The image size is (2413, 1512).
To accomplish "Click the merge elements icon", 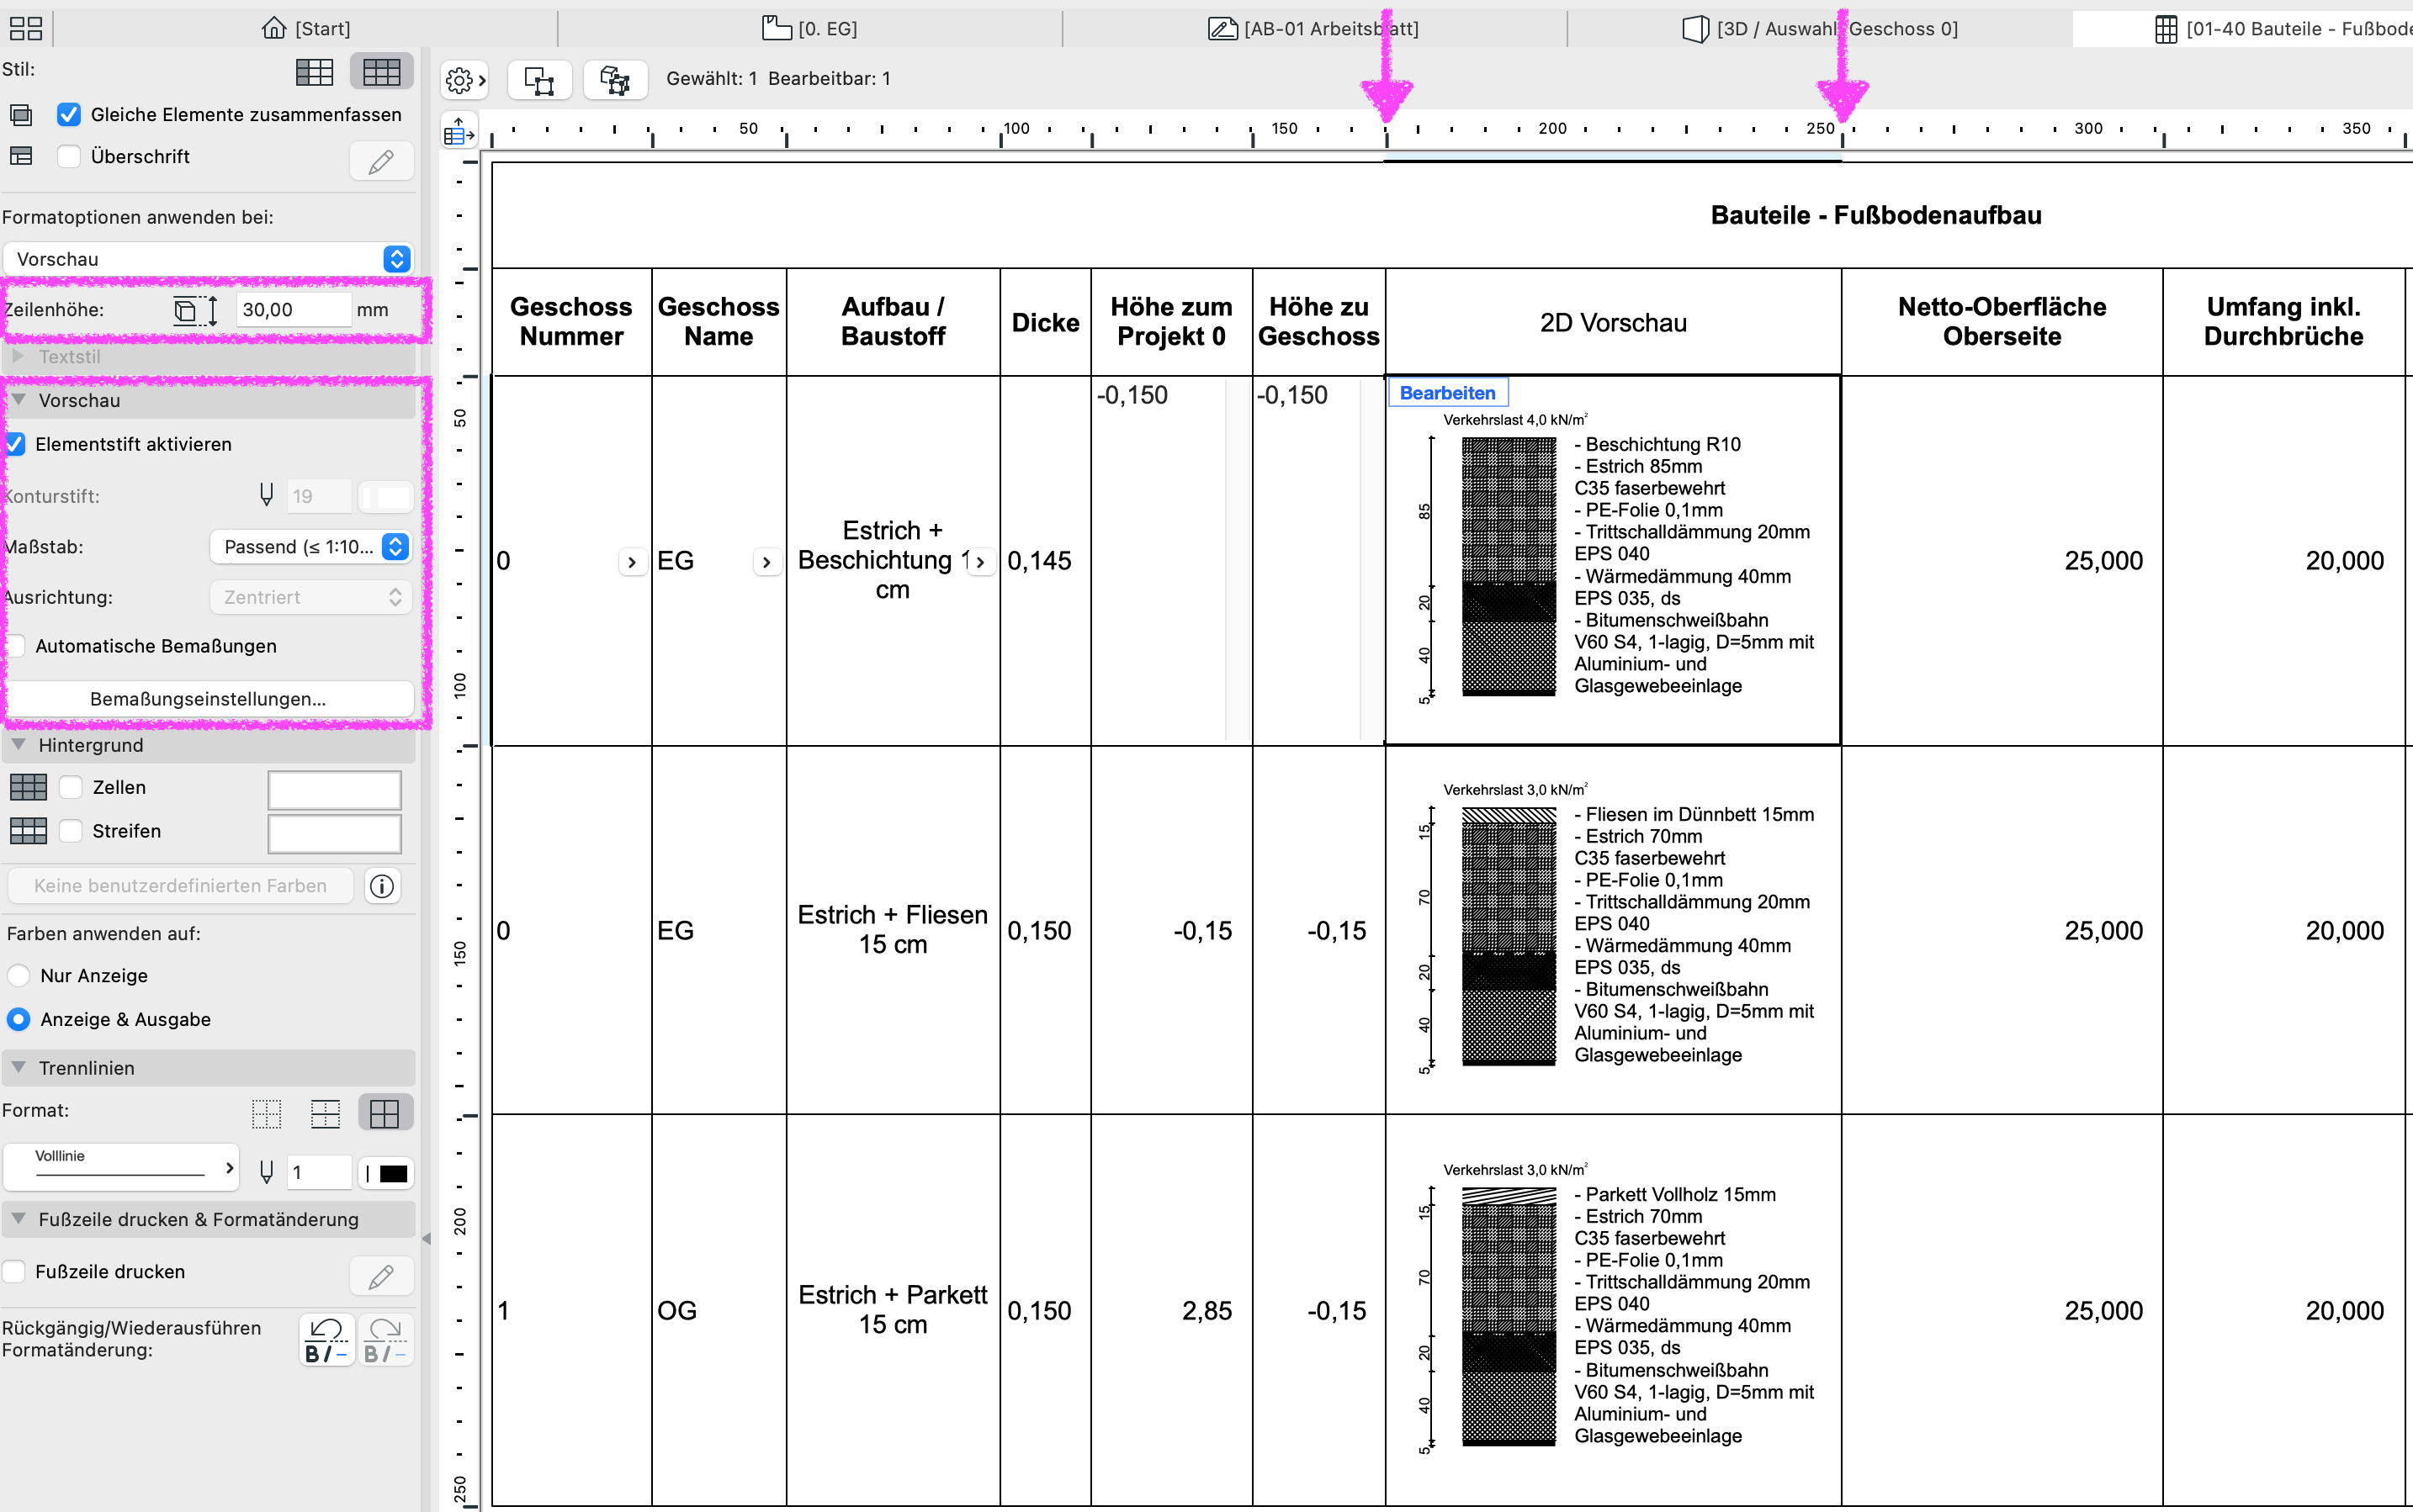I will tap(21, 115).
